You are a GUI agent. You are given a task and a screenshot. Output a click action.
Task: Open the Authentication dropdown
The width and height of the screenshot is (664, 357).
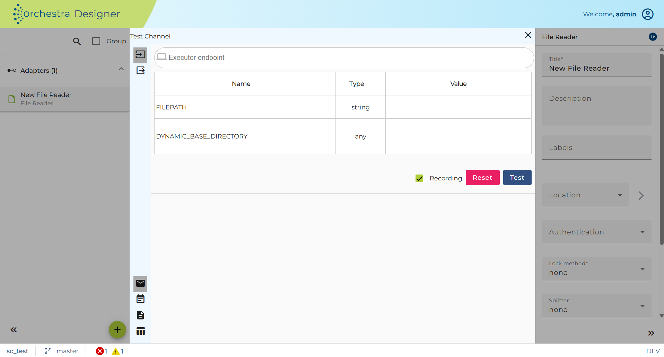coord(596,232)
